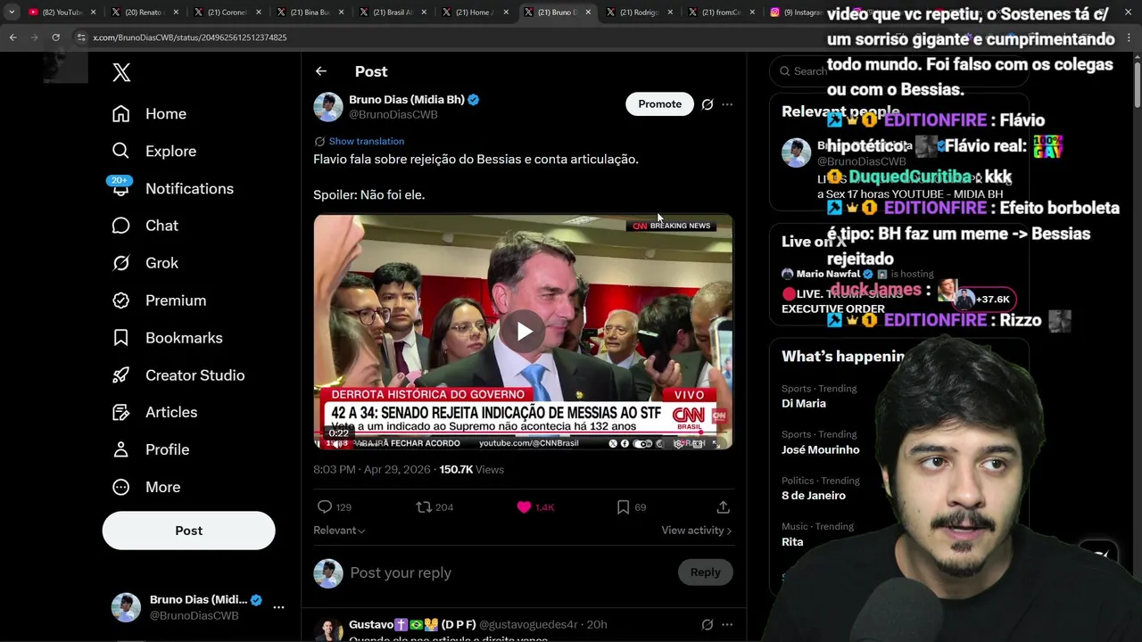1142x642 pixels.
Task: Click Show translation
Action: (x=366, y=141)
